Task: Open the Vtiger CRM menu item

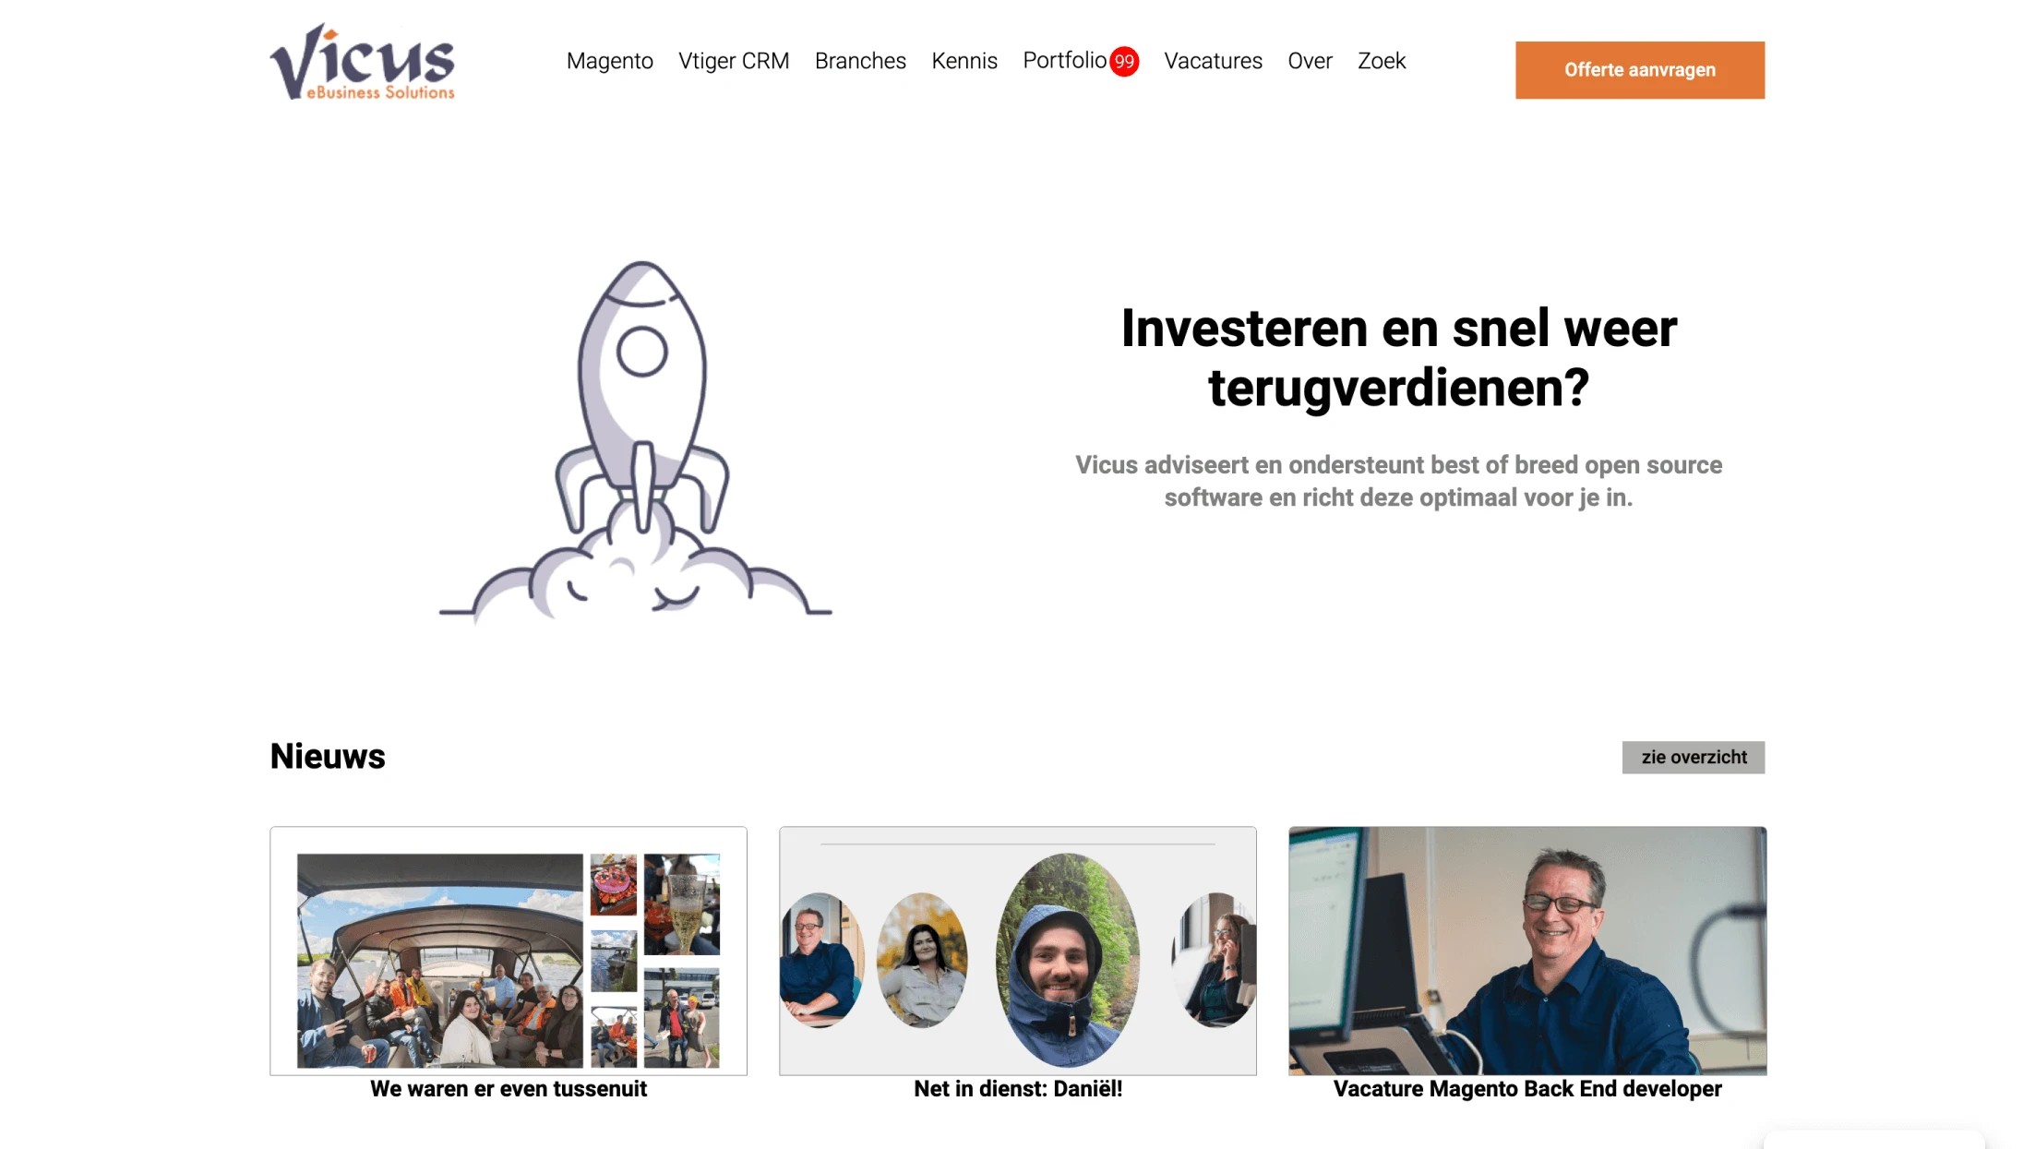Action: [734, 61]
